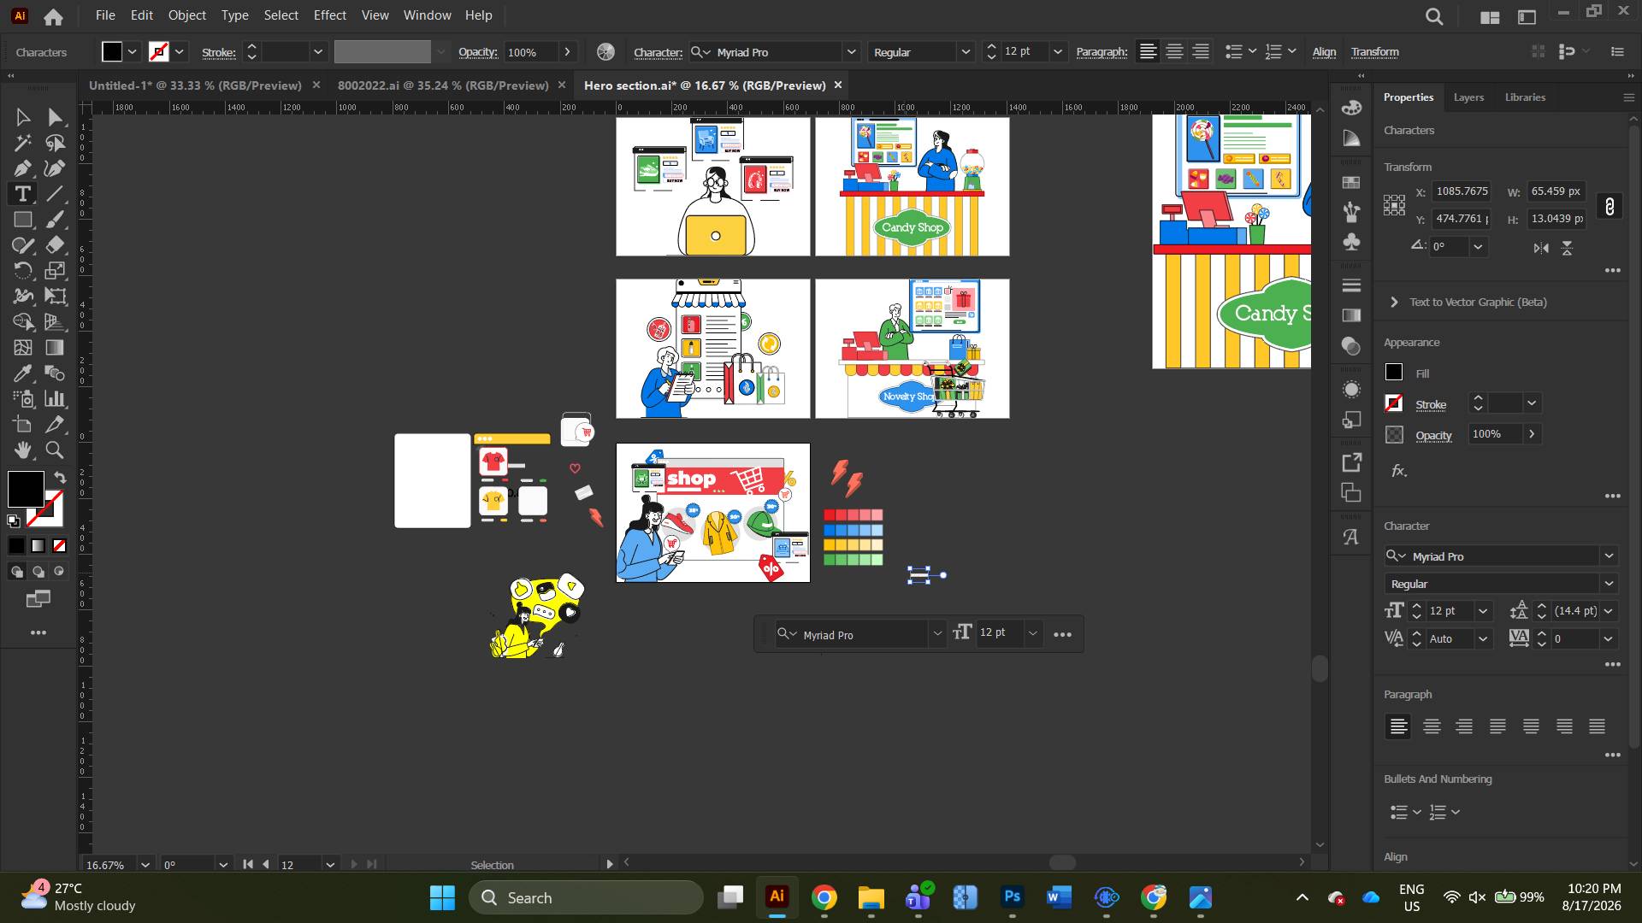
Task: Enable center paragraph alignment in Properties panel
Action: tap(1432, 726)
